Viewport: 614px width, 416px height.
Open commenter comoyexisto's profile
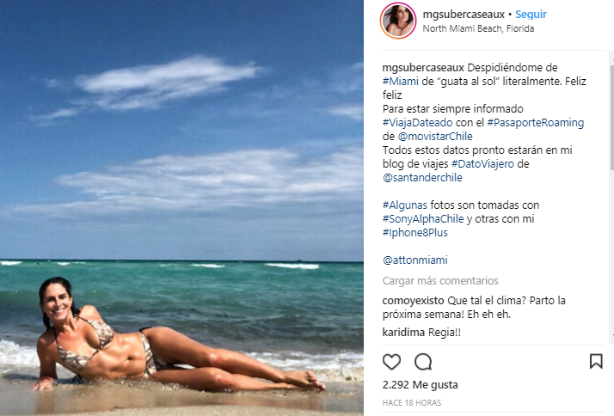coord(413,301)
